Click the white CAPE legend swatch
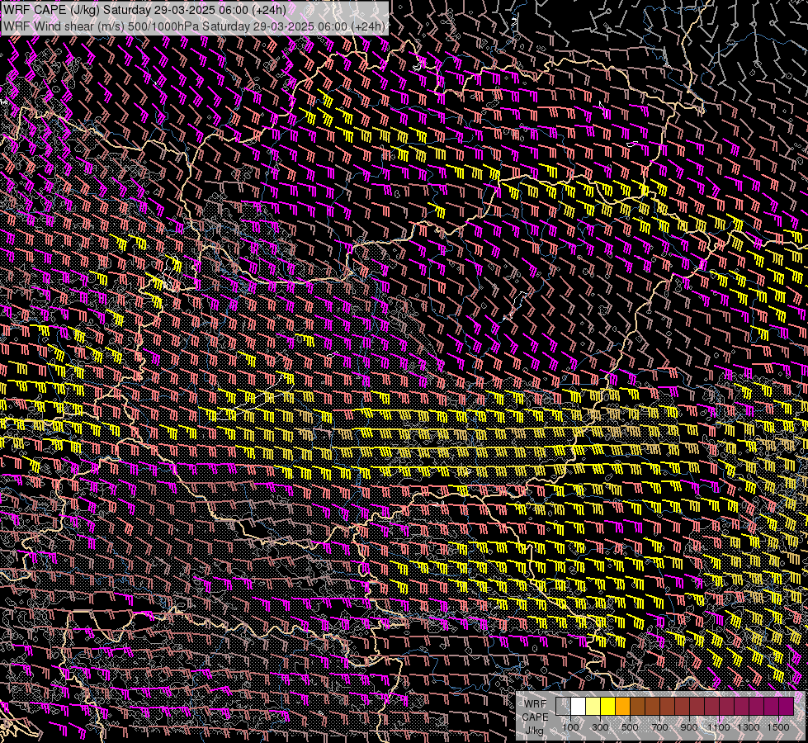808x743 pixels. 579,707
